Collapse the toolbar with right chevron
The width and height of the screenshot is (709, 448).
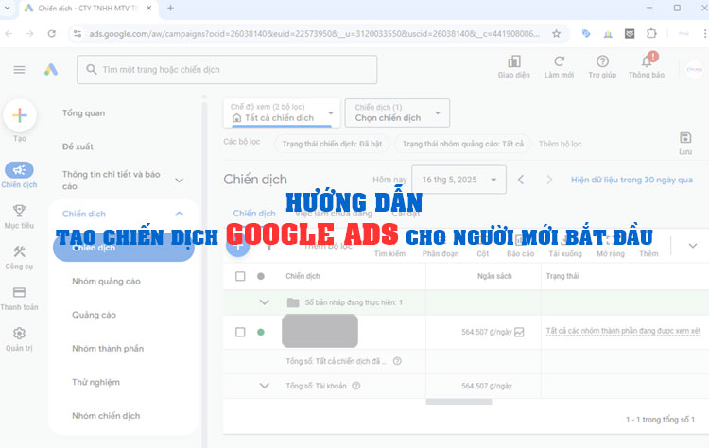click(692, 246)
